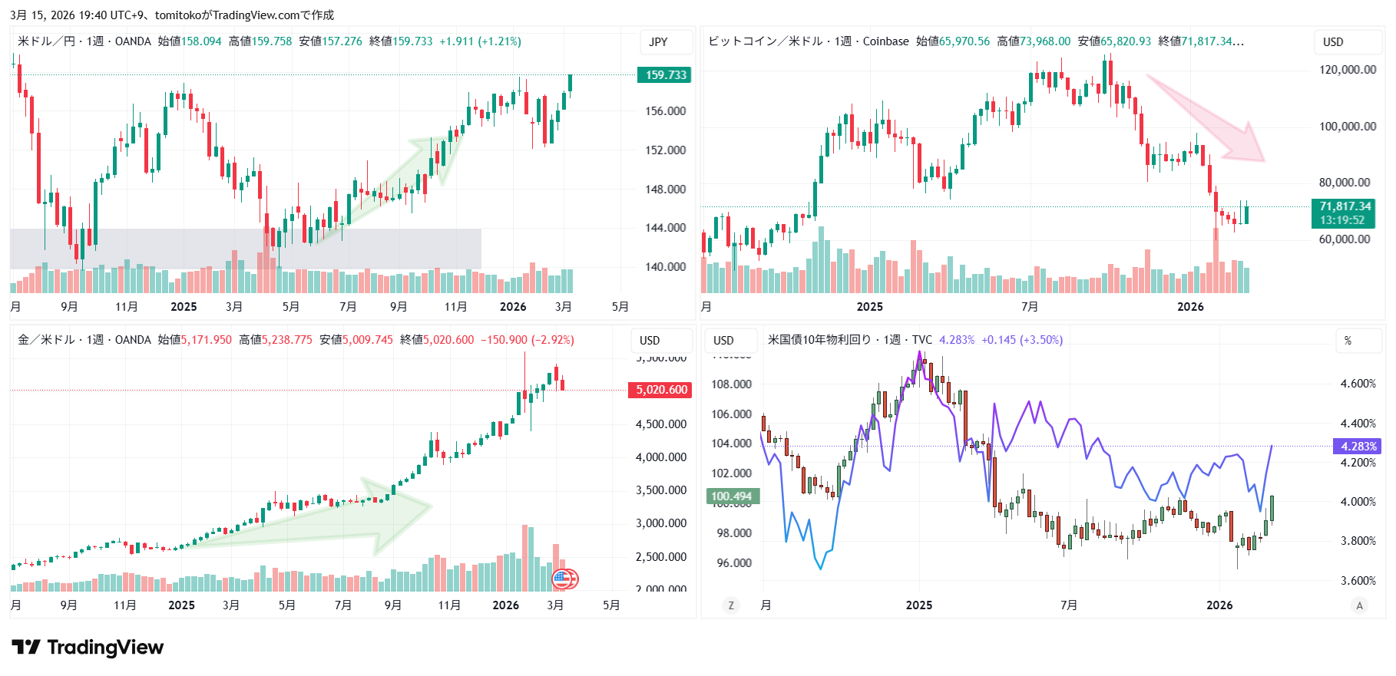Toggle auto scale with the A button
The width and height of the screenshot is (1396, 676).
pyautogui.click(x=1359, y=605)
